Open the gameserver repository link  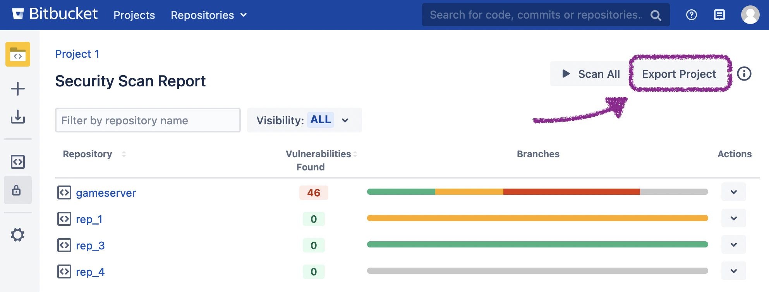tap(106, 193)
